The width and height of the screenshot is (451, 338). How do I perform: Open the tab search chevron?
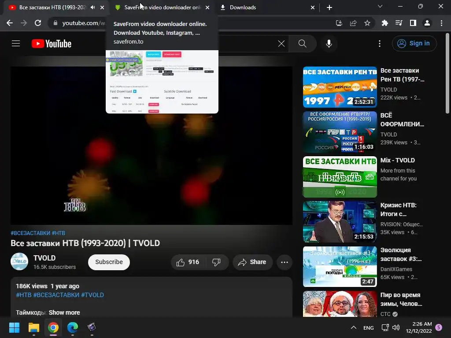pos(380,6)
